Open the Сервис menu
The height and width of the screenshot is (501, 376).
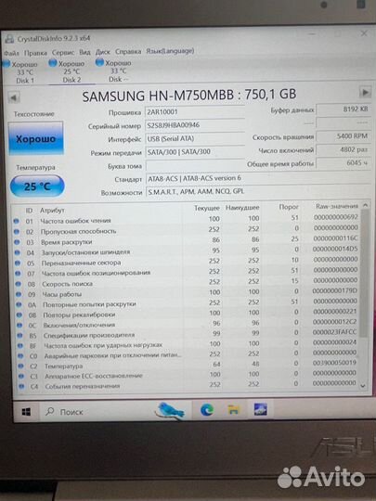point(63,52)
